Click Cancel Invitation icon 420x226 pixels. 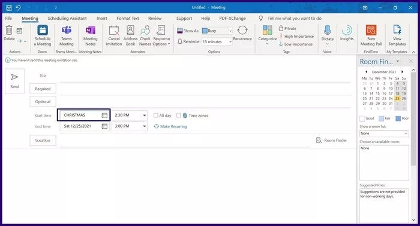[114, 35]
